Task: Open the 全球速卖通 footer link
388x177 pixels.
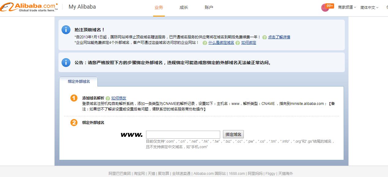Action: pos(181,174)
